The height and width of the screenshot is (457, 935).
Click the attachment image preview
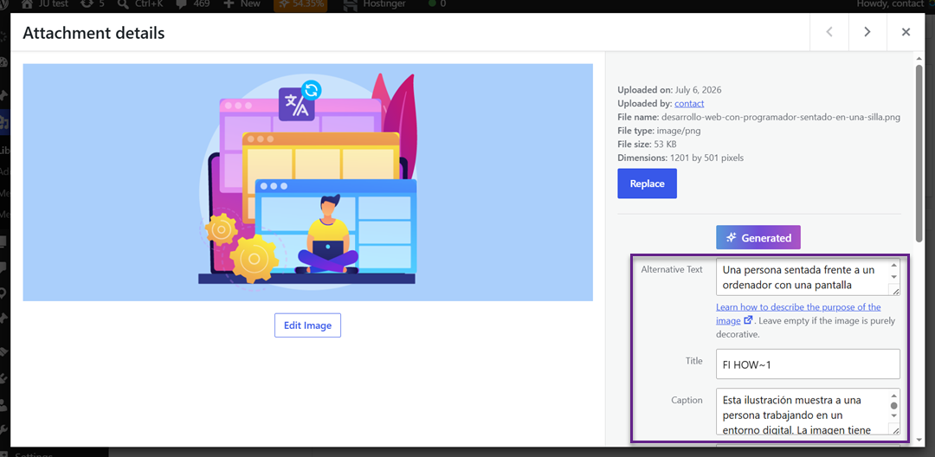coord(307,183)
